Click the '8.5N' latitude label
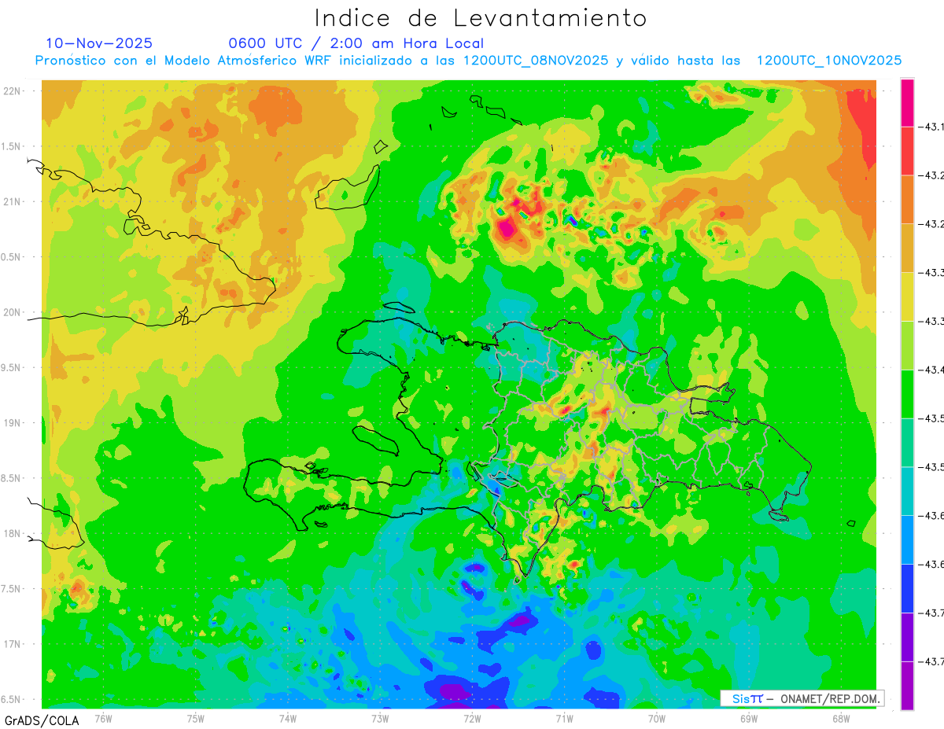The height and width of the screenshot is (729, 944). pos(12,478)
